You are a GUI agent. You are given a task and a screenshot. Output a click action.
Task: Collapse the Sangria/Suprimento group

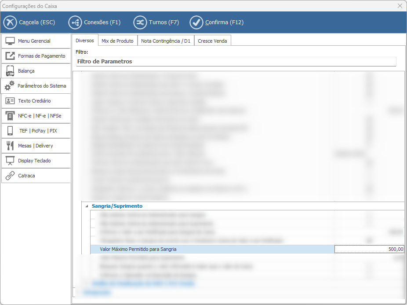pos(87,206)
